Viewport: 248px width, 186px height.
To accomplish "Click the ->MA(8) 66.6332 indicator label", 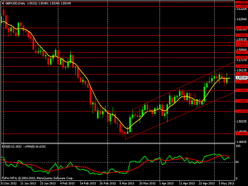I will 35,146.
